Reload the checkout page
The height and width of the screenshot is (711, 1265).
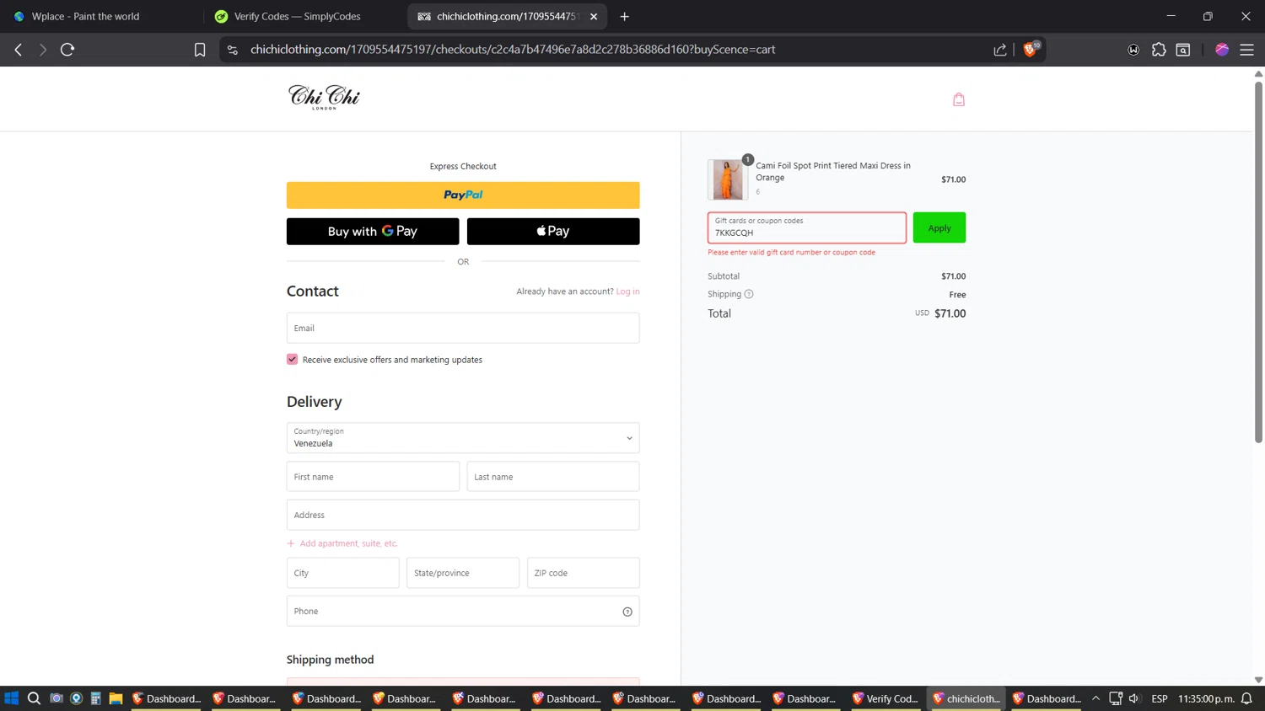(67, 50)
